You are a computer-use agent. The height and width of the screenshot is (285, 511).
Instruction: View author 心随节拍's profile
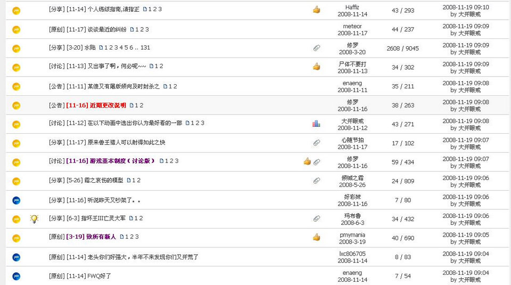pos(352,140)
